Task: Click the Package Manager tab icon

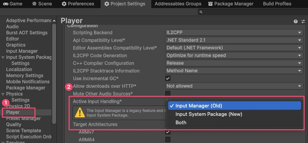Action: coord(210,4)
